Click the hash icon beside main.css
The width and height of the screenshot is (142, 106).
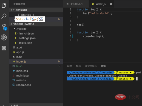pyautogui.click(x=14, y=71)
